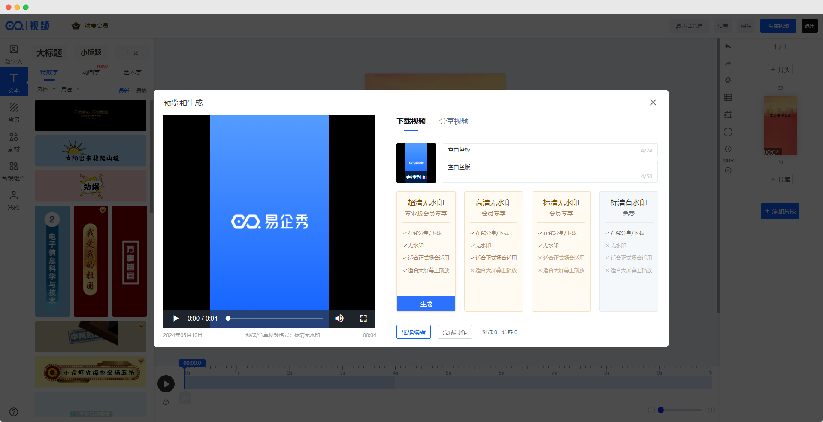Image resolution: width=823 pixels, height=422 pixels.
Task: Click 保存 in top bar
Action: tap(746, 26)
